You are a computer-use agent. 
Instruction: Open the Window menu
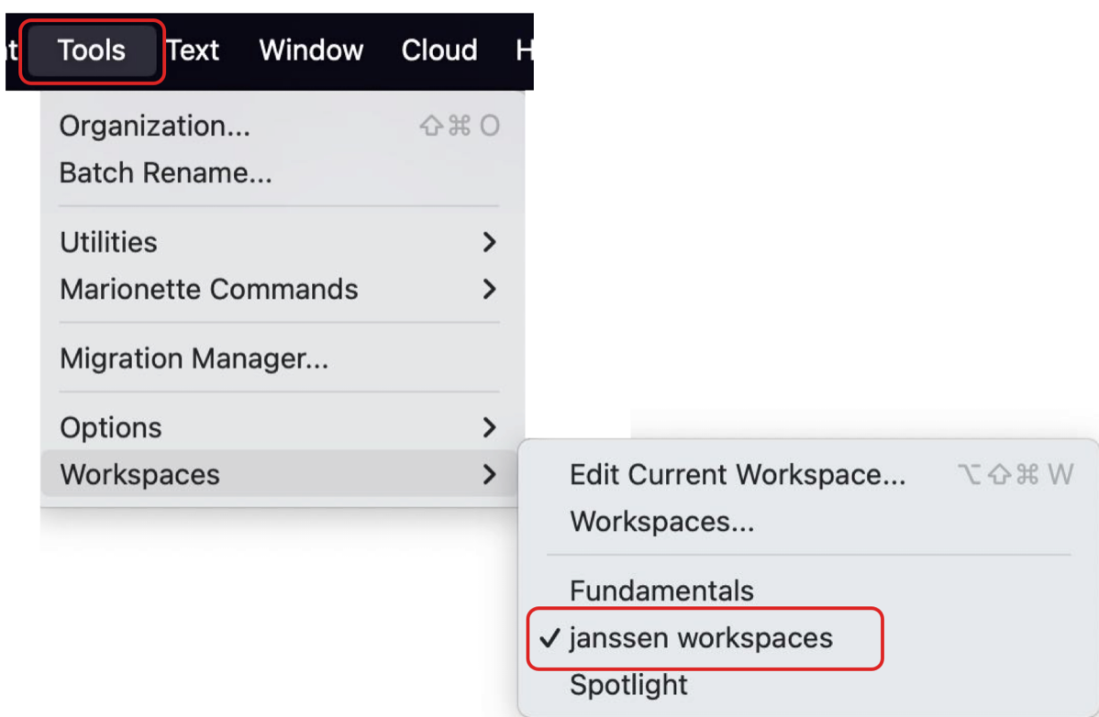pos(311,50)
